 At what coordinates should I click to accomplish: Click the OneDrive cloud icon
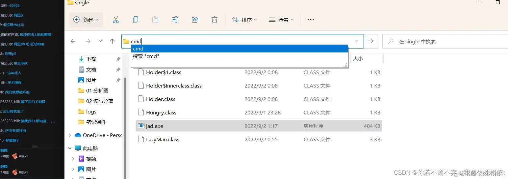click(78, 135)
